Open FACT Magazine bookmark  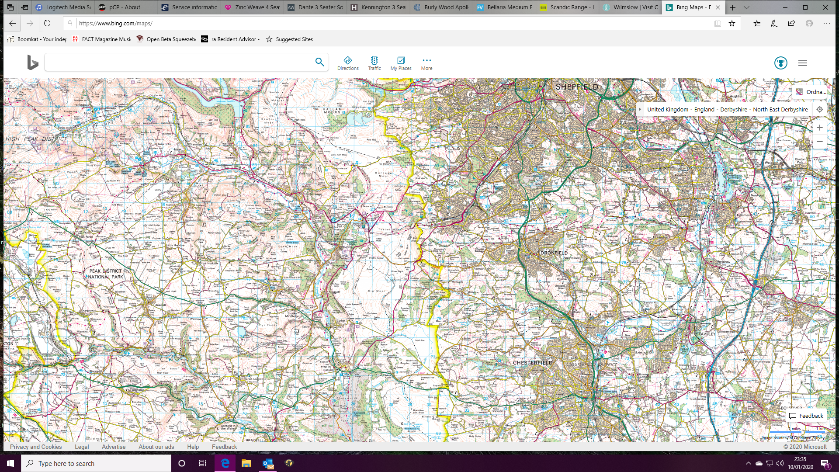(x=101, y=39)
